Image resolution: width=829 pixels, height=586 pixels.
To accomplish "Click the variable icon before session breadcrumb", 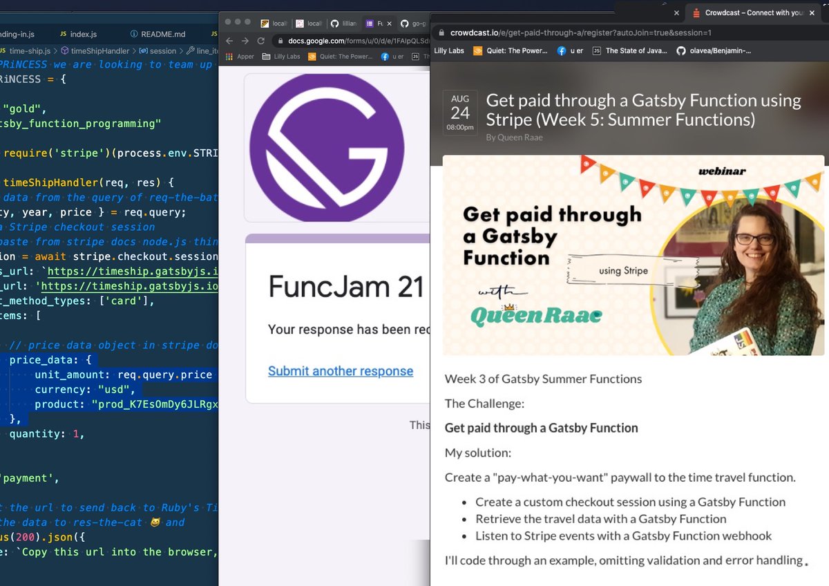I will (144, 50).
